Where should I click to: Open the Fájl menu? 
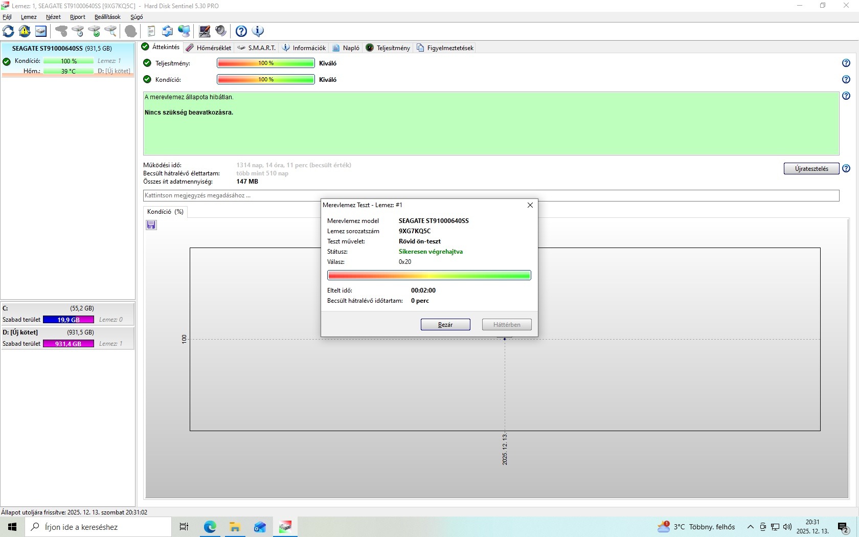7,17
